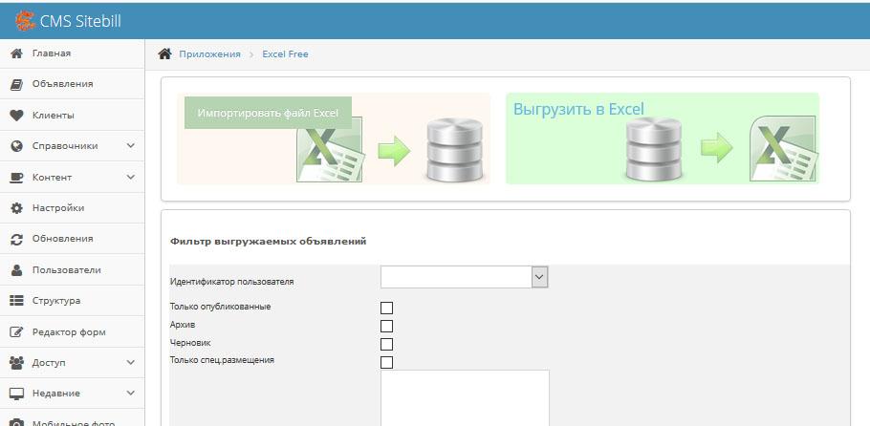Click the heart icon beside Клиенты
This screenshot has width=870, height=426.
[x=16, y=116]
